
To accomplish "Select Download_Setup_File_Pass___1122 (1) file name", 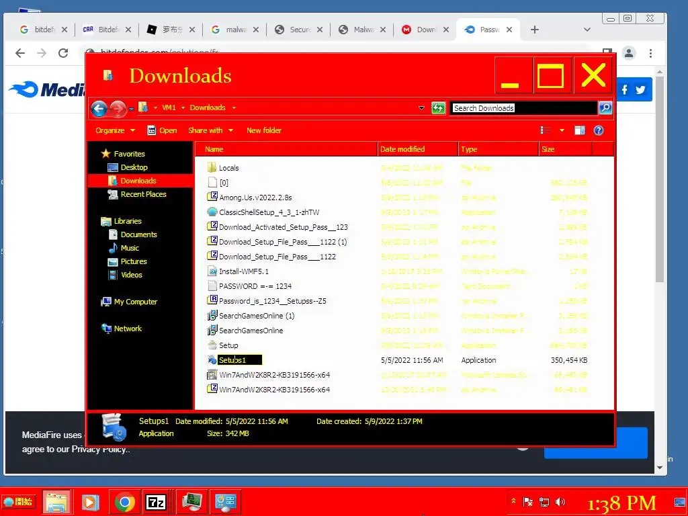I will click(283, 242).
